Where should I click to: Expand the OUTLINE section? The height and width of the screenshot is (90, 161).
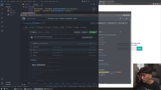tap(8, 82)
